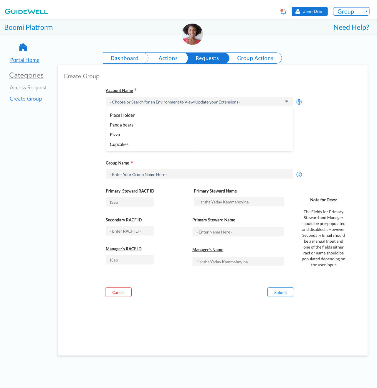The width and height of the screenshot is (377, 388).
Task: Open the Jane Doe user button
Action: (310, 11)
